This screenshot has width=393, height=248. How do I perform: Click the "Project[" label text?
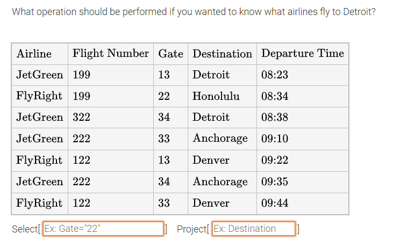point(192,229)
